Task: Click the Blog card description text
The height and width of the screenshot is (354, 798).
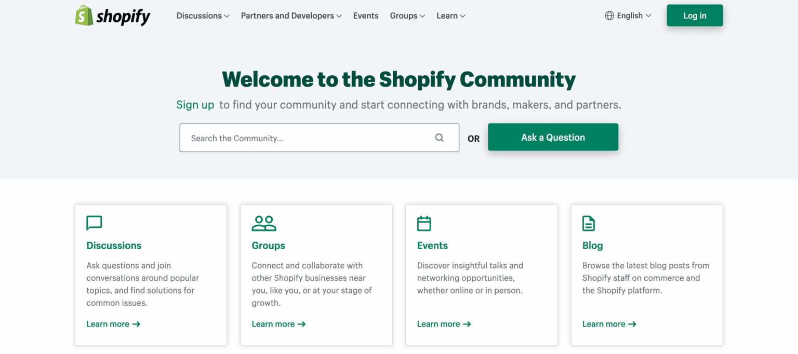Action: 646,278
